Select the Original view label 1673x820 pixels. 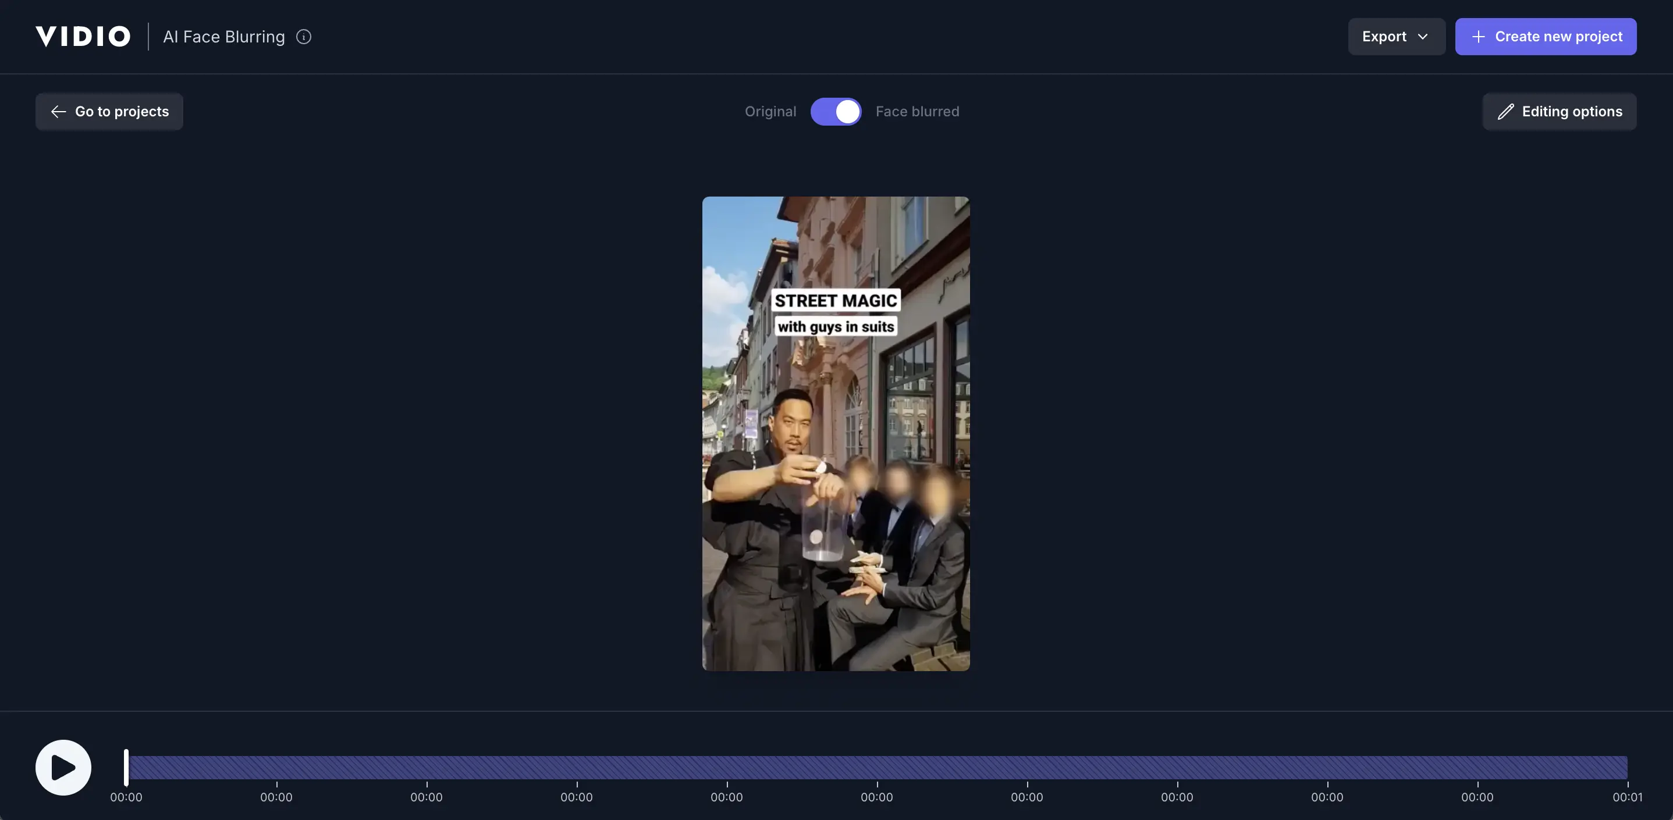click(770, 111)
